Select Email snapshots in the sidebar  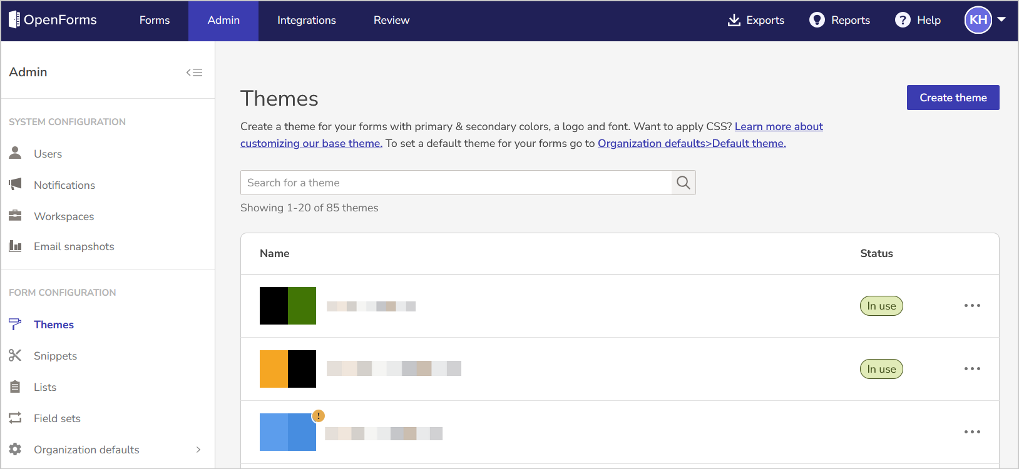(x=74, y=246)
